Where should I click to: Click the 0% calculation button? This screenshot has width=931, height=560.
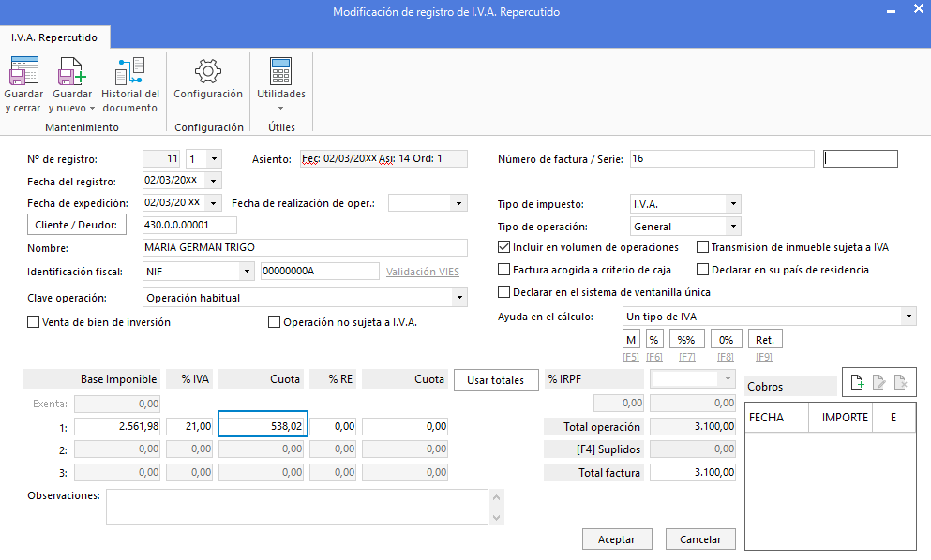point(726,340)
